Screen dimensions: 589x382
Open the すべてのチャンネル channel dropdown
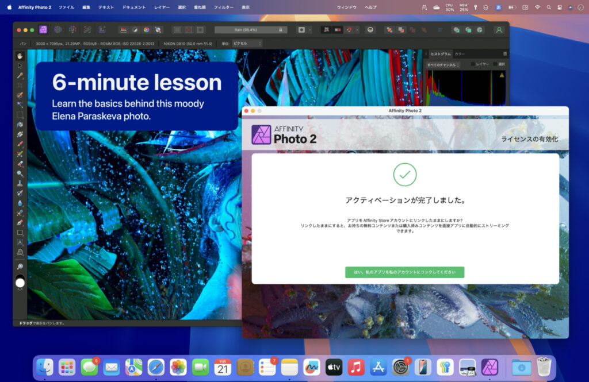pyautogui.click(x=442, y=64)
